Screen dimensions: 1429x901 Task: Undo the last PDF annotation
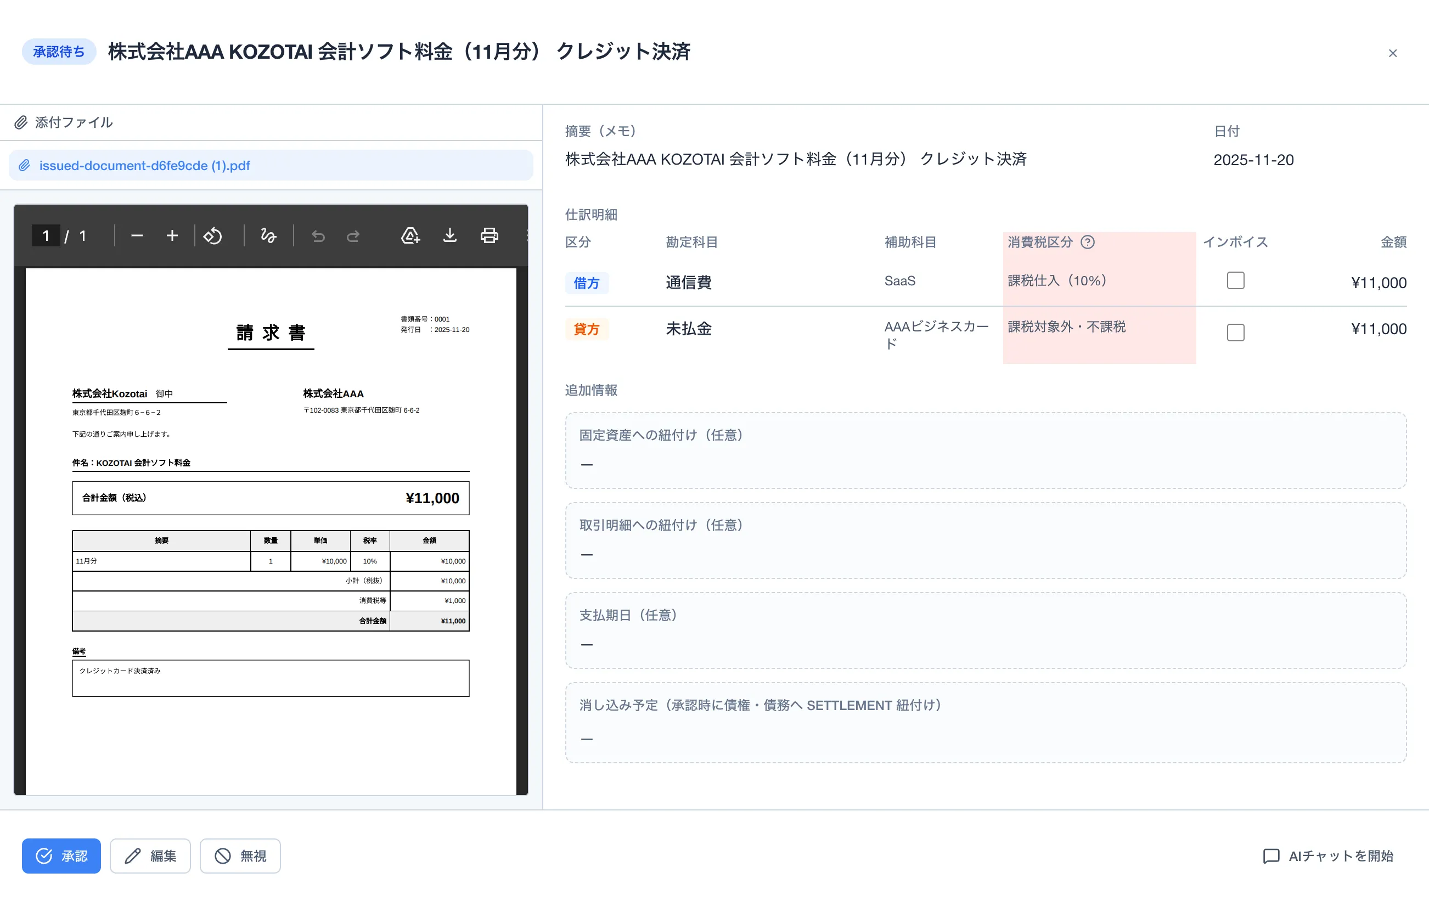[318, 236]
